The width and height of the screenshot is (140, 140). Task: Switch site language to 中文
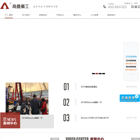point(136,3)
